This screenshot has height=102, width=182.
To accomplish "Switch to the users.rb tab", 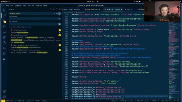I will coord(129,9).
